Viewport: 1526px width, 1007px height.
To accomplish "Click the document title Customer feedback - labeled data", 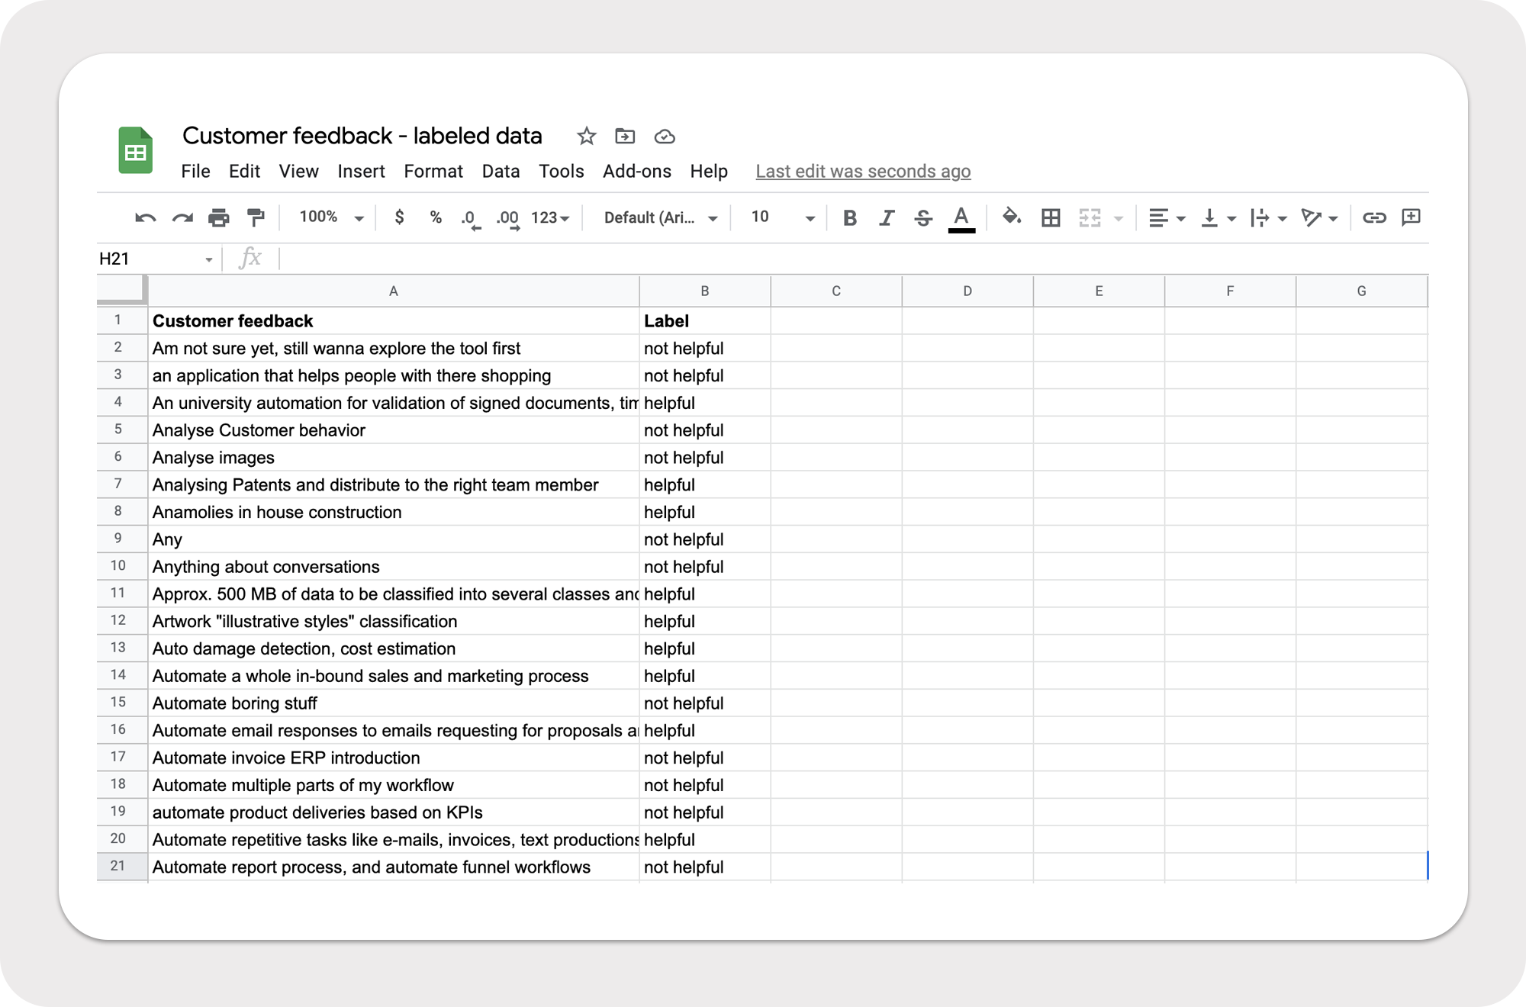I will pyautogui.click(x=362, y=136).
